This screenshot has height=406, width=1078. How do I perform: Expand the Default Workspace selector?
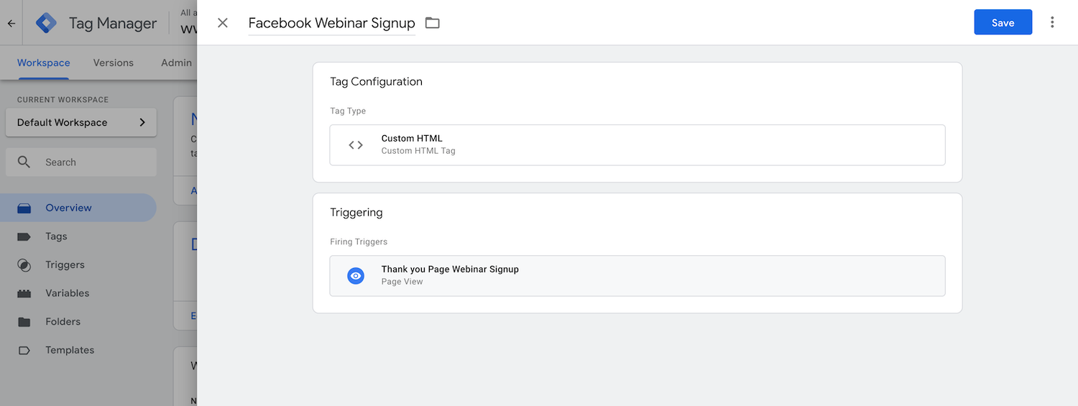(81, 122)
